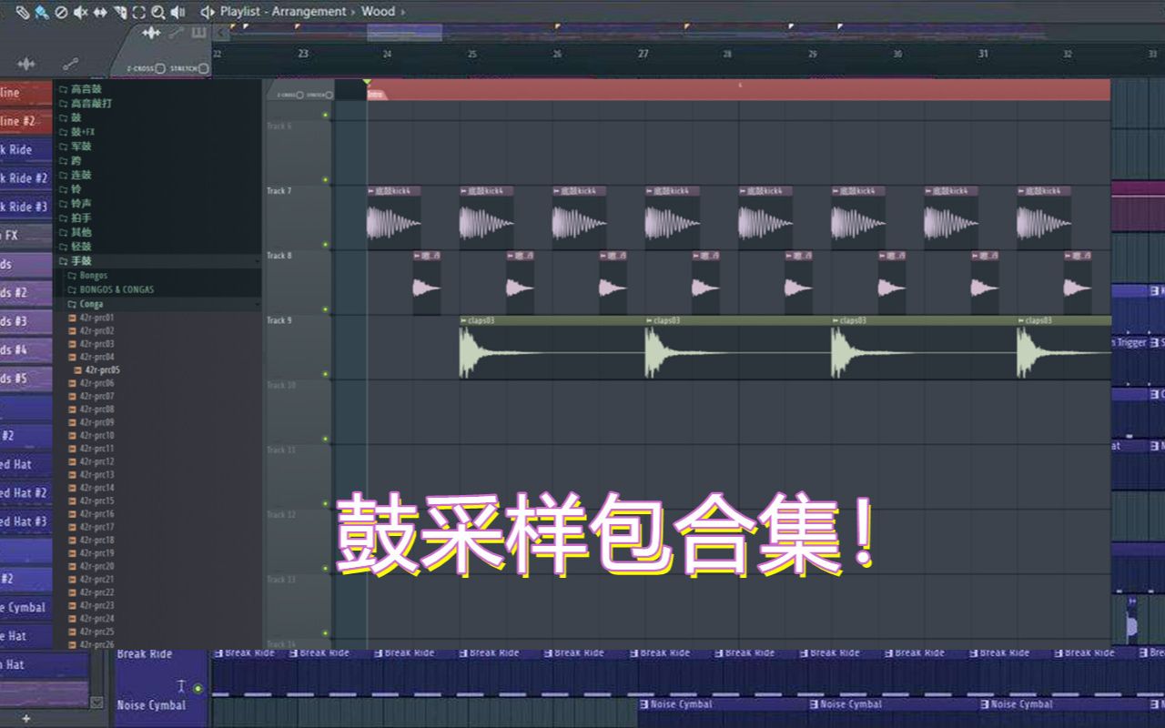Image resolution: width=1165 pixels, height=728 pixels.
Task: Open the 高音鼓 folder
Action: point(80,89)
